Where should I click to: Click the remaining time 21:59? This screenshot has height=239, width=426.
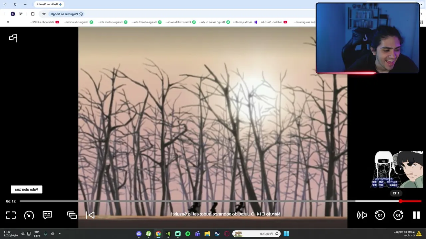pyautogui.click(x=11, y=201)
